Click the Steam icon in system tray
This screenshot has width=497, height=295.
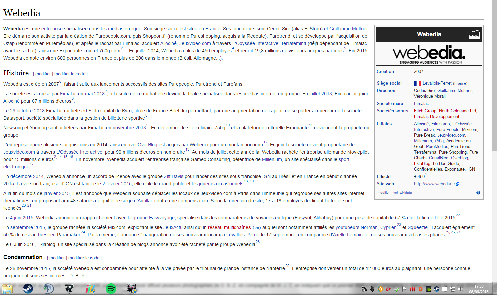(437, 289)
